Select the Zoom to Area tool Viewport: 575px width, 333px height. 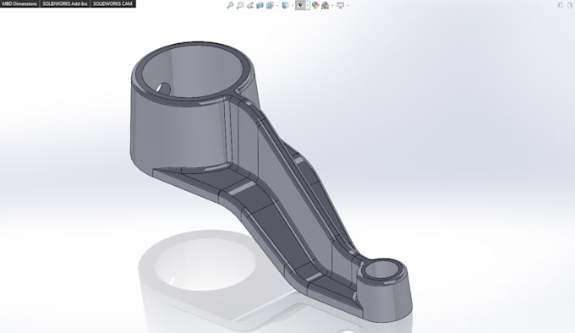pyautogui.click(x=240, y=5)
